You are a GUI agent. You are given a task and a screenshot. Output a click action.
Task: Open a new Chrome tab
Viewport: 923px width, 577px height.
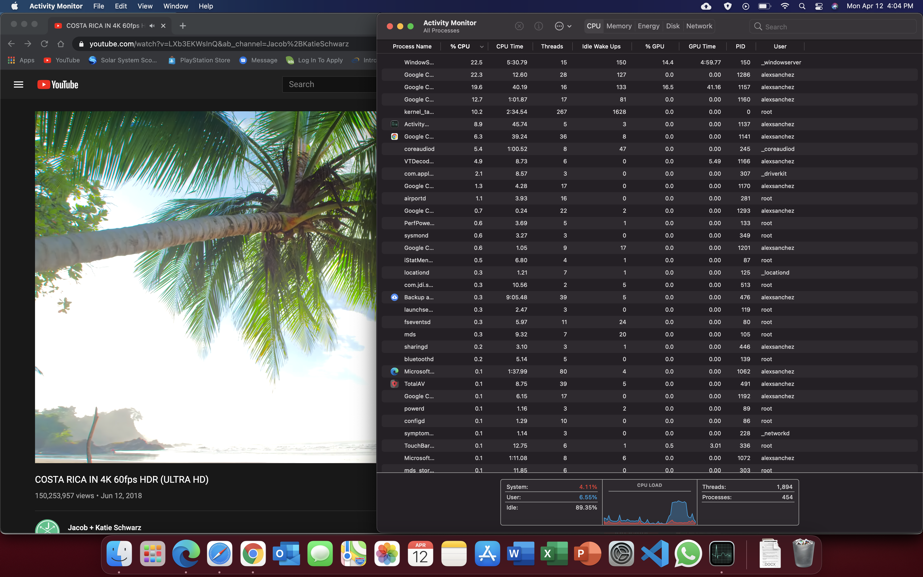click(x=183, y=26)
